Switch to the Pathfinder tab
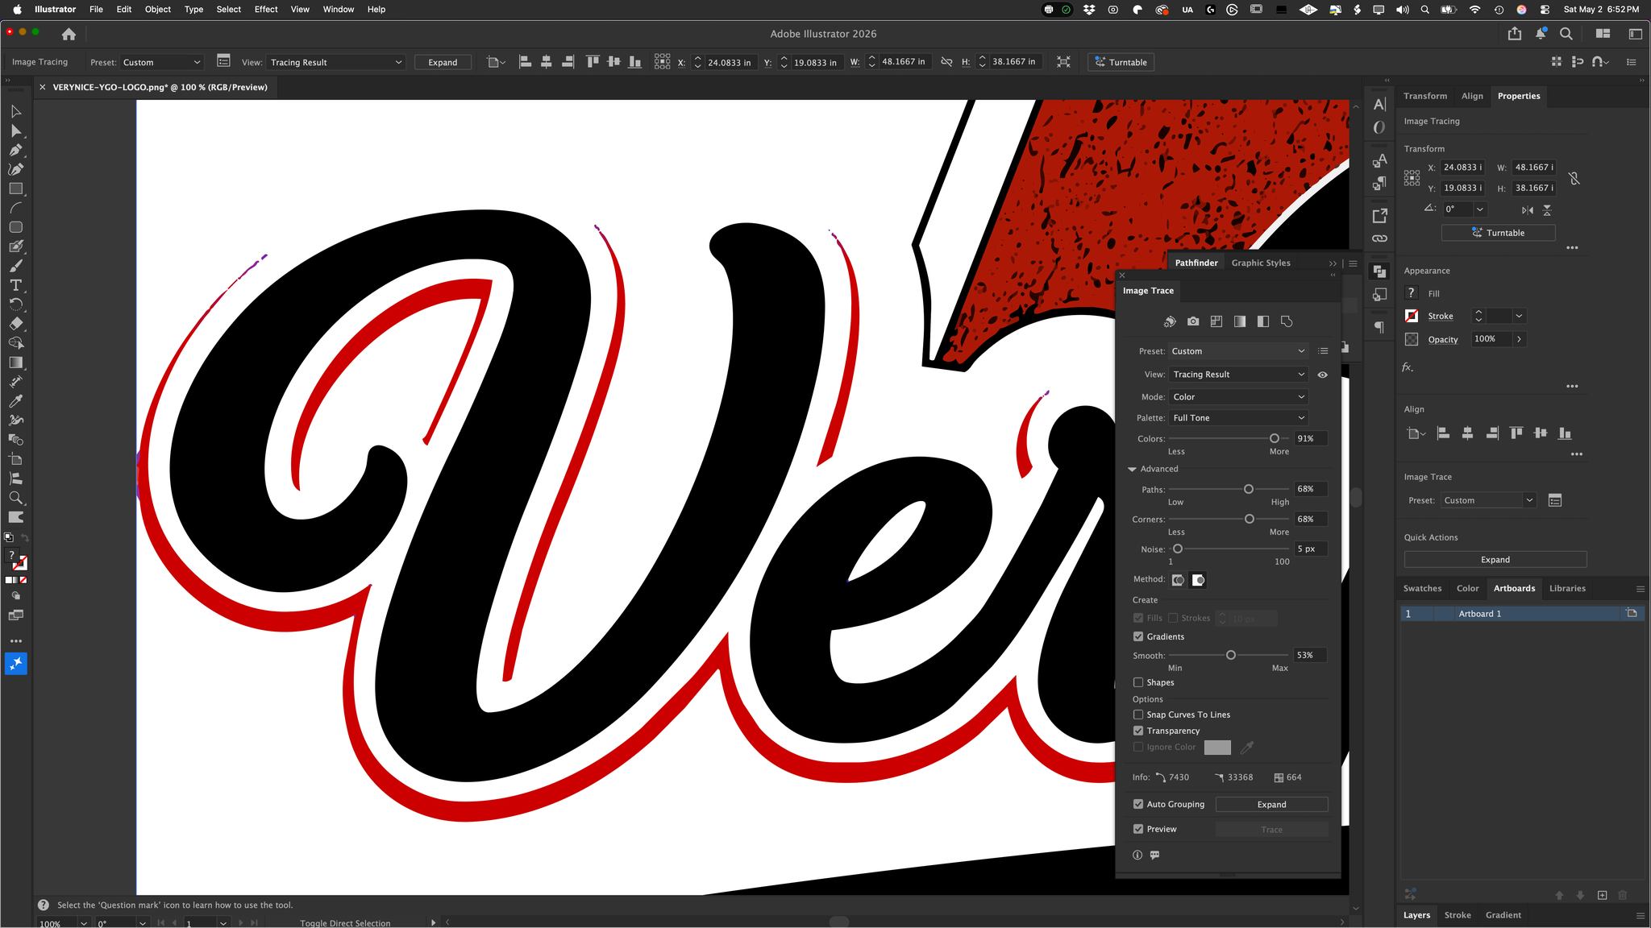This screenshot has width=1651, height=928. pos(1196,263)
